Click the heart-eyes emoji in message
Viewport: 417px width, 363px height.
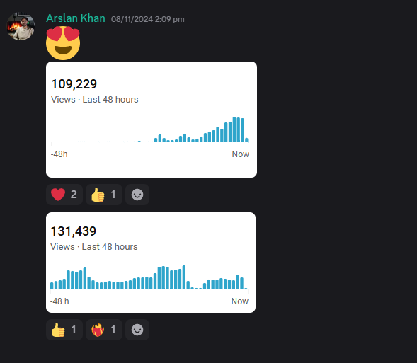(x=63, y=43)
